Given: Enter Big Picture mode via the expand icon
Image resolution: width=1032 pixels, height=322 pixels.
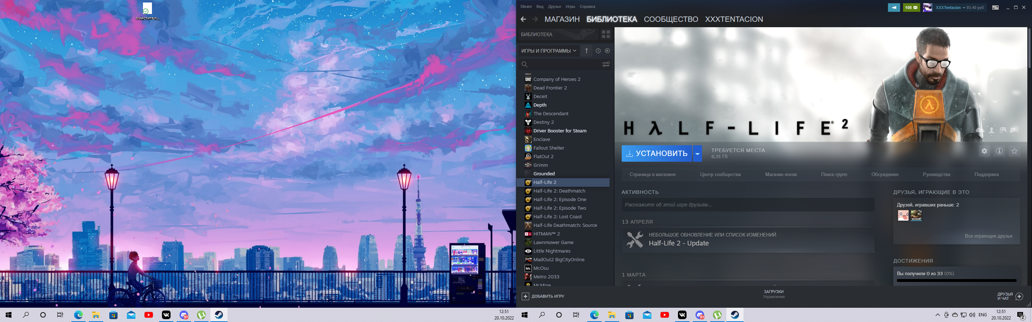Looking at the screenshot, I should 995,7.
